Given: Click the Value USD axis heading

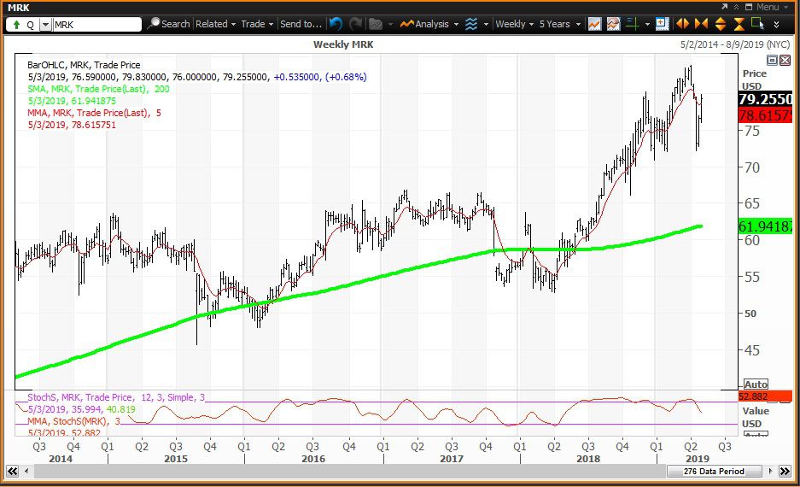Looking at the screenshot, I should click(755, 417).
